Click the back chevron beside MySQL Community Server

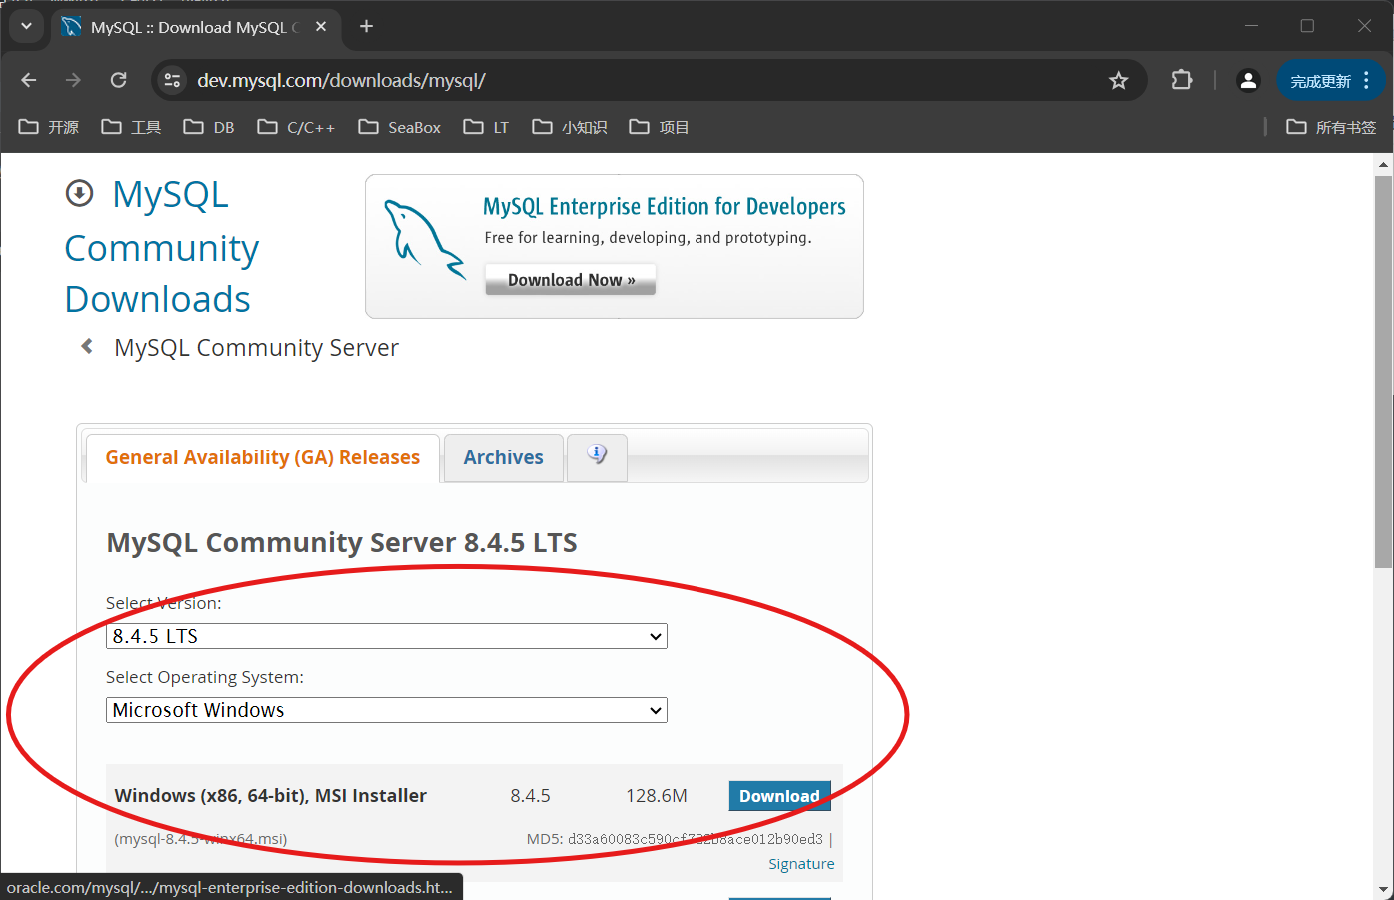point(87,346)
